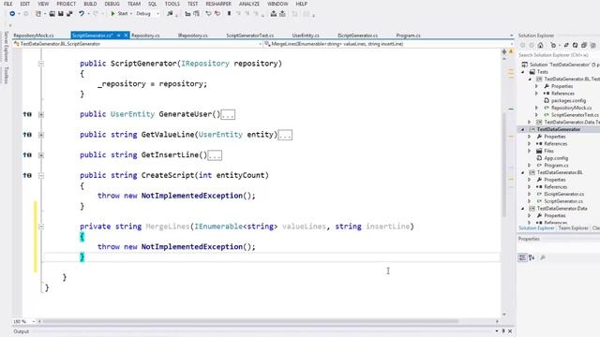This screenshot has width=600, height=337.
Task: Click the Find in Files toolbar icon
Action: point(170,14)
